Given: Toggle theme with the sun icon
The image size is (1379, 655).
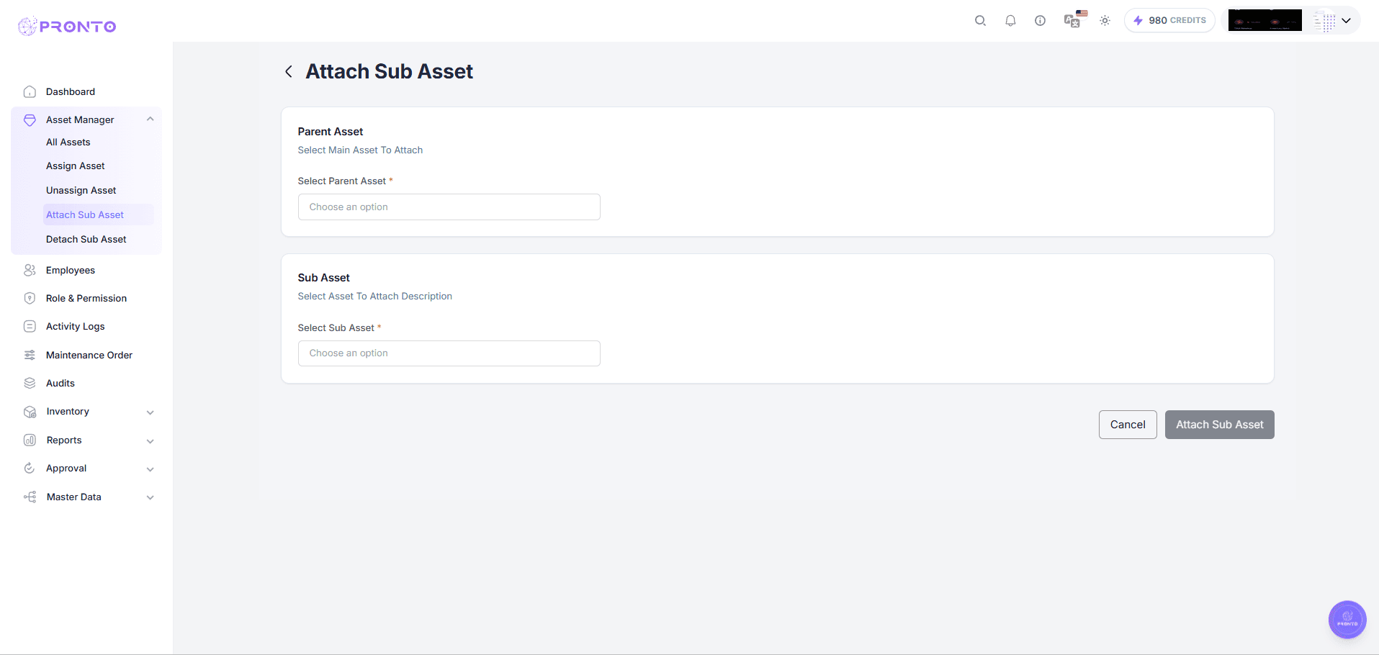Looking at the screenshot, I should 1104,21.
